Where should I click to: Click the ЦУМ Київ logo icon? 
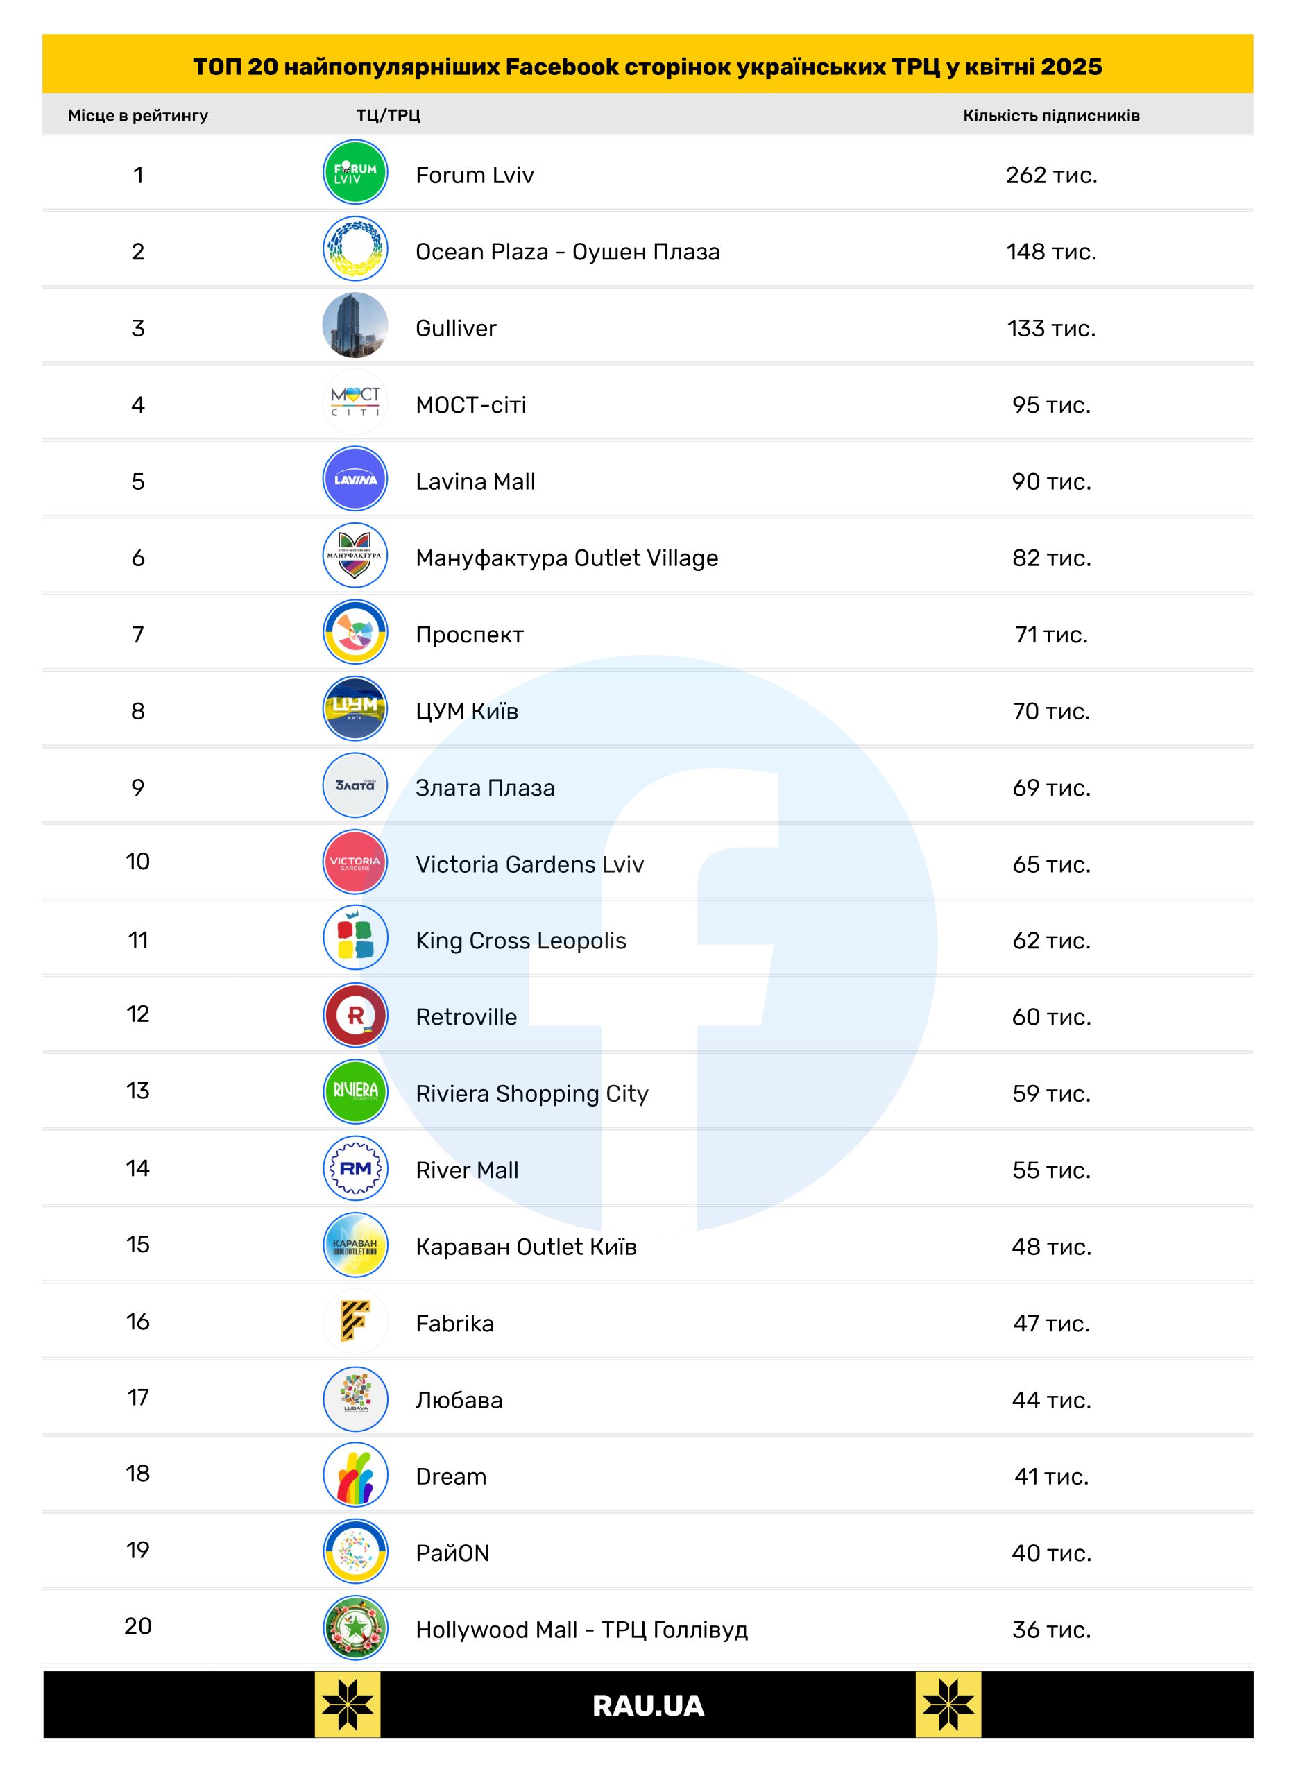[355, 708]
